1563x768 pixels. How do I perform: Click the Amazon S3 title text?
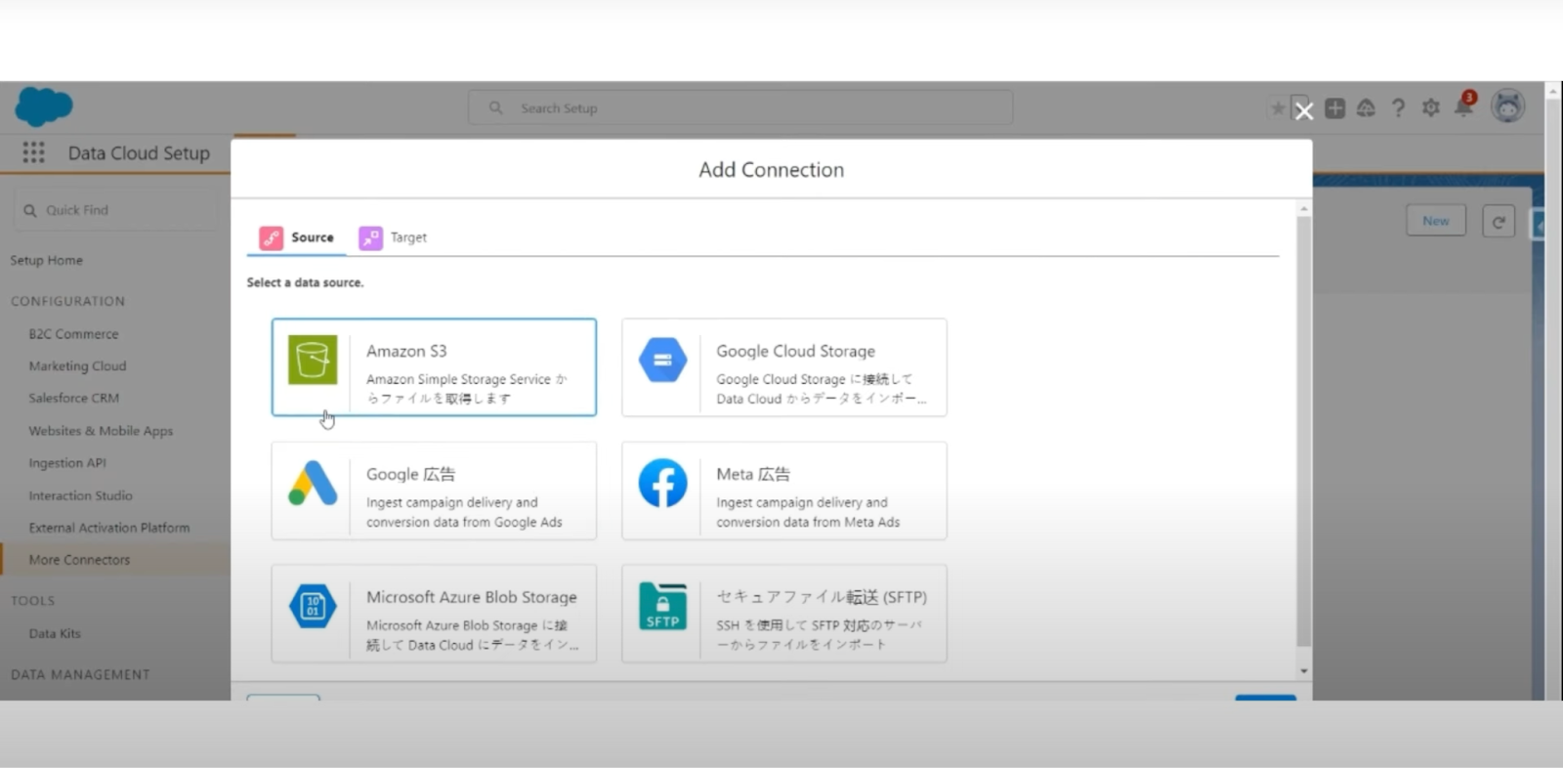click(406, 351)
